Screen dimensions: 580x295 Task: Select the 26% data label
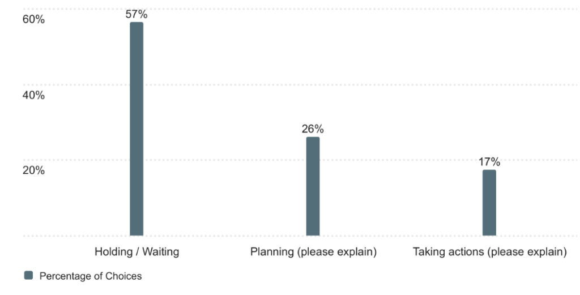(x=313, y=129)
